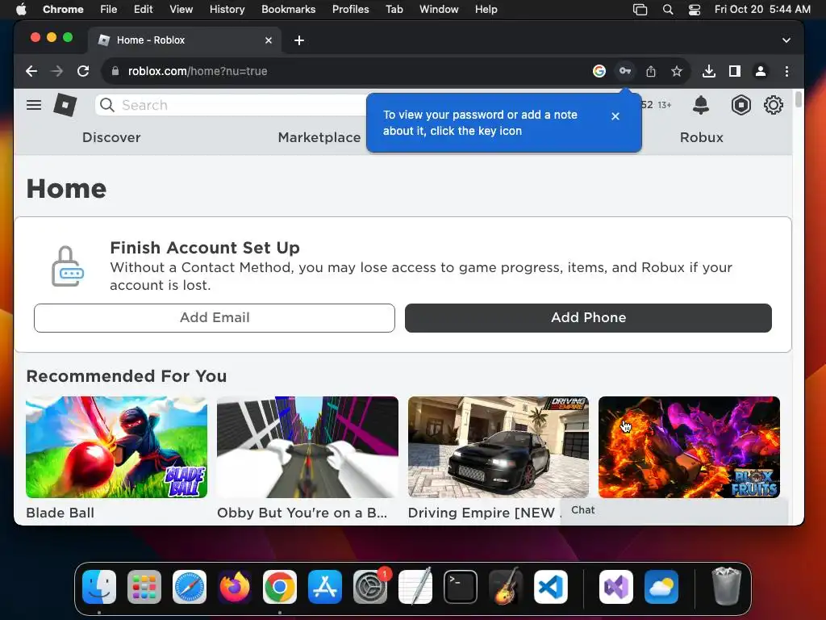Click the Add Phone button
826x620 pixels.
click(x=588, y=317)
